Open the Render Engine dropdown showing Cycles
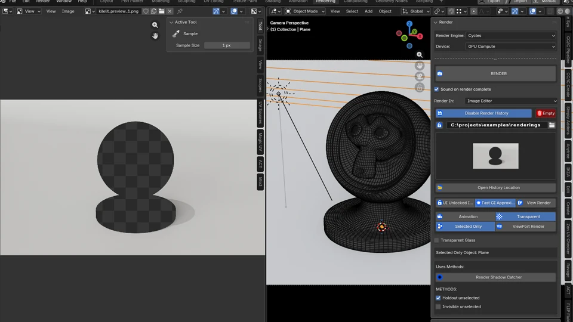Viewport: 573px width, 322px height. [511, 36]
